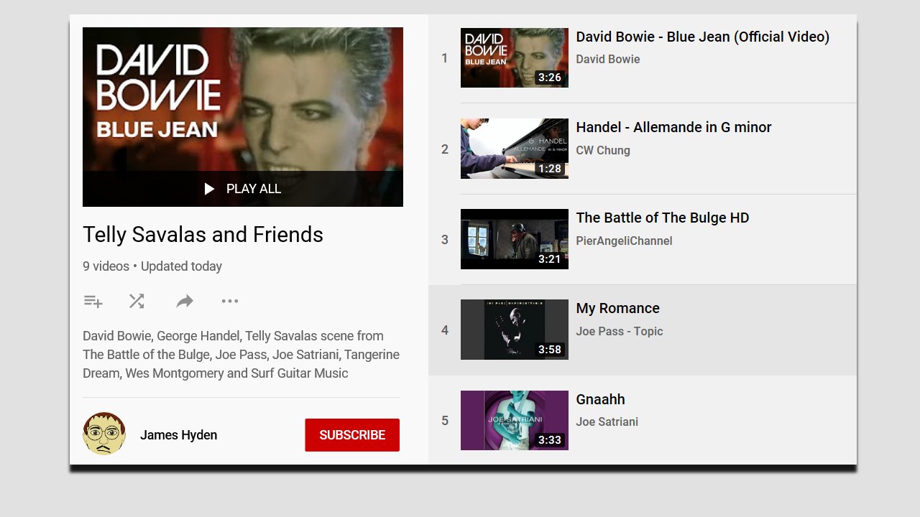Select 'Handel - Allemande in G minor' title

point(673,127)
